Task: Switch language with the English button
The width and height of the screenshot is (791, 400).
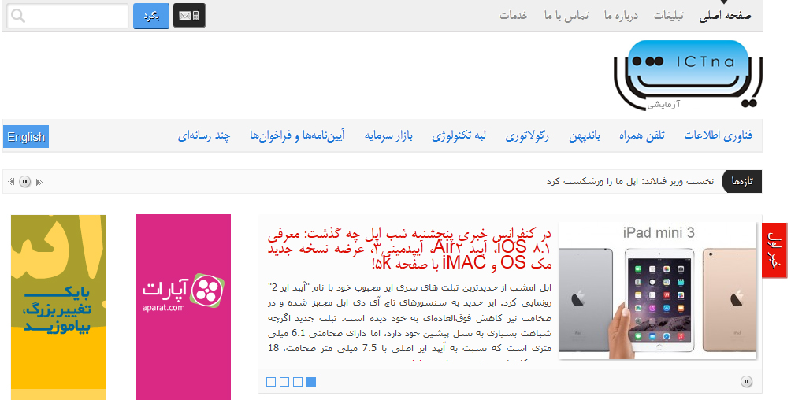Action: point(26,137)
